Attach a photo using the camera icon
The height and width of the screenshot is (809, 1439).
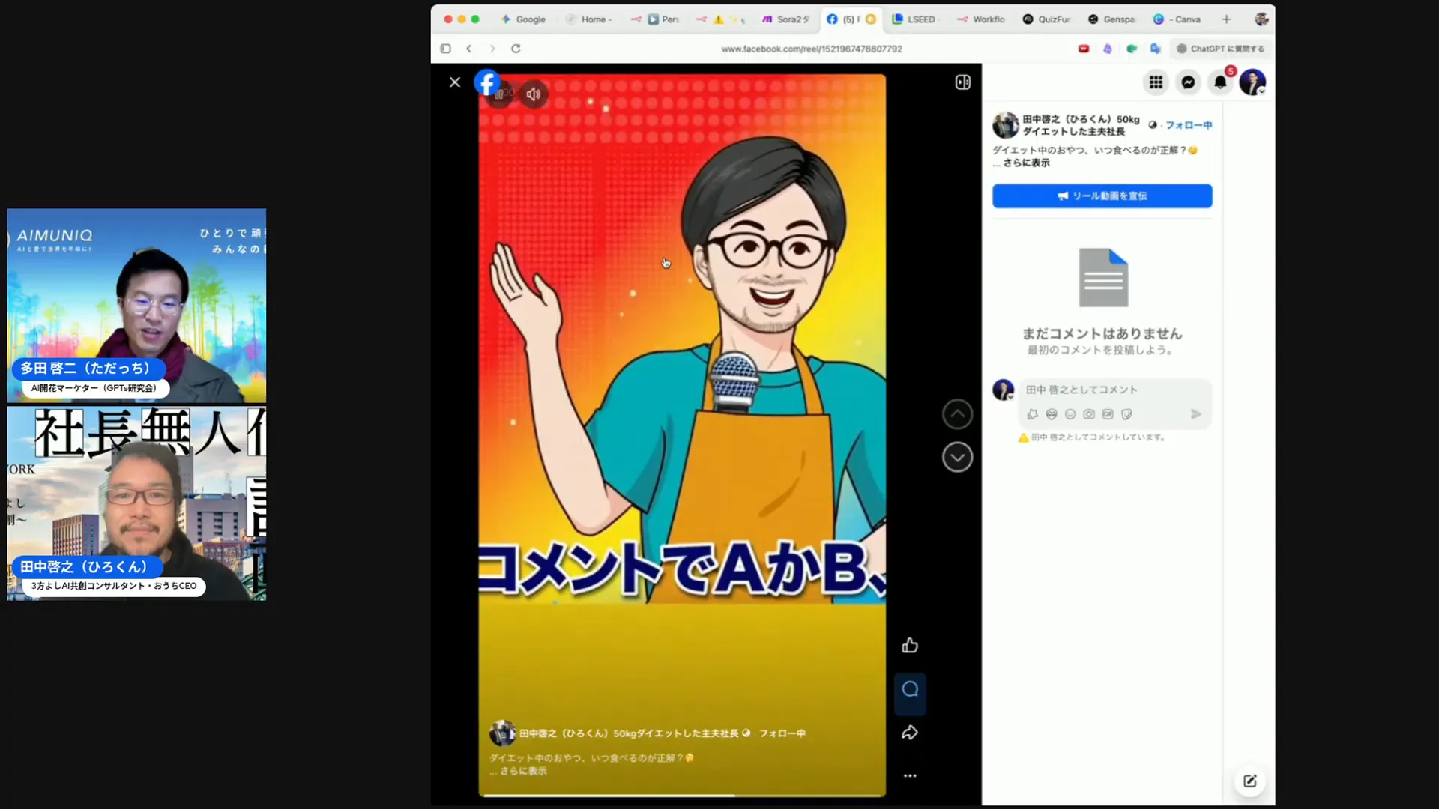[x=1088, y=414]
